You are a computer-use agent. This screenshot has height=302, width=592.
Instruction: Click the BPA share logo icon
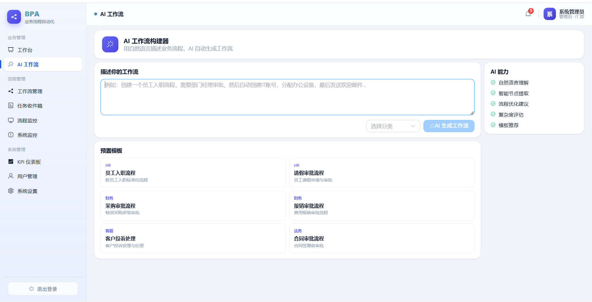tap(14, 17)
